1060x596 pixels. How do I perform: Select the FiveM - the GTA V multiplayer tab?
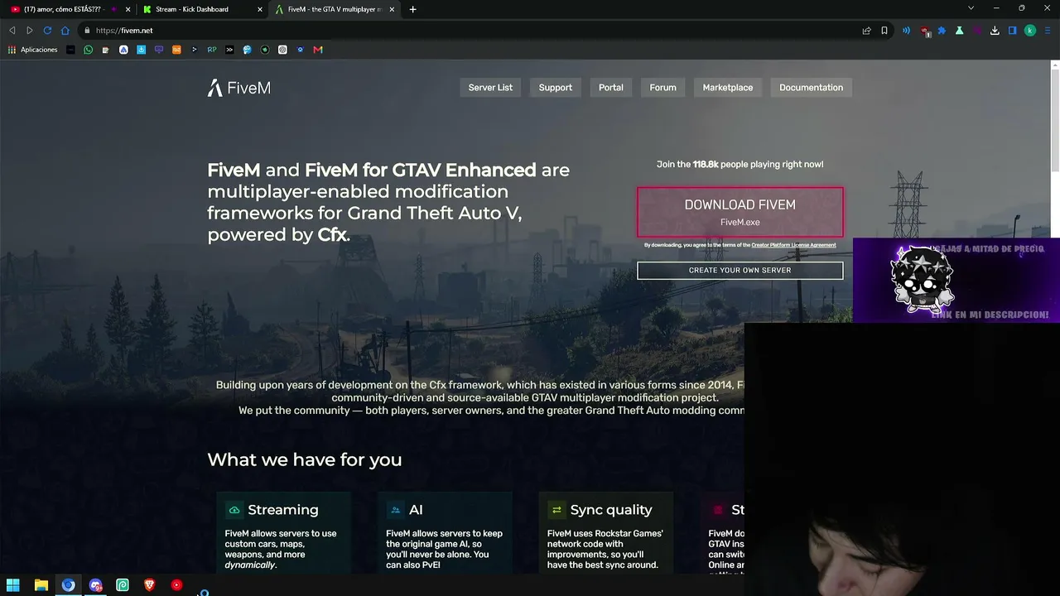tap(331, 9)
